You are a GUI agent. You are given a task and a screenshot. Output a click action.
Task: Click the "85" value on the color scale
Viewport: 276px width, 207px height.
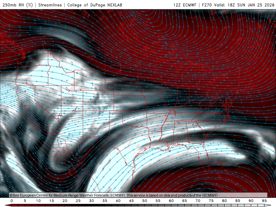tap(238, 201)
